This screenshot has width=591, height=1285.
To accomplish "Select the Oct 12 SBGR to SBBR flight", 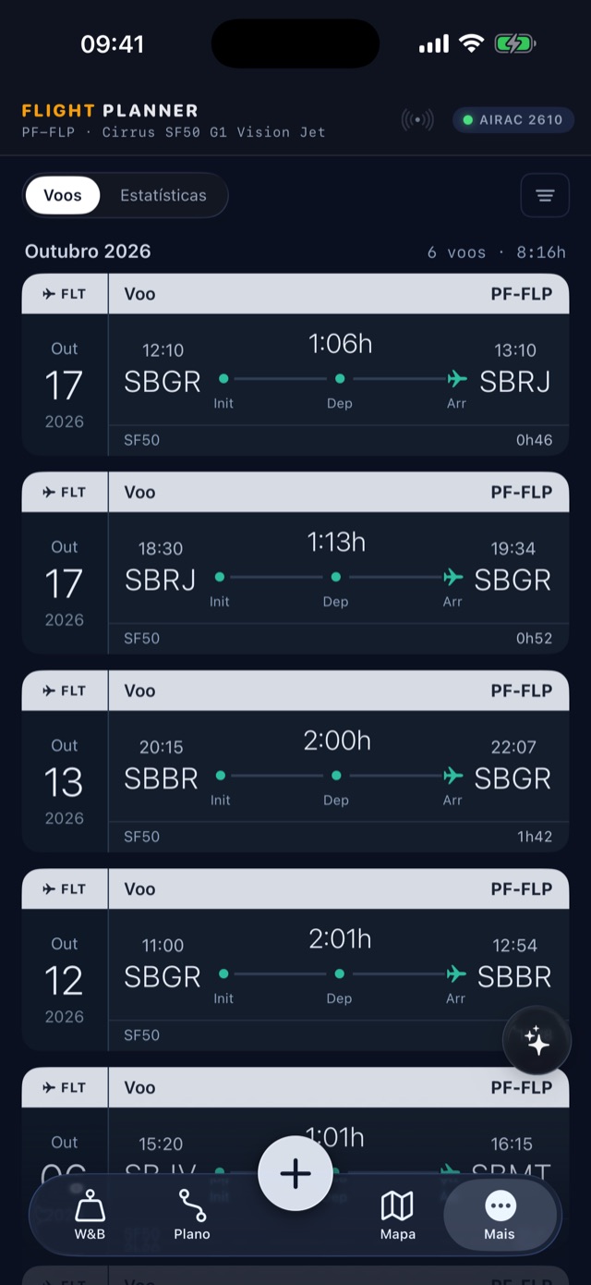I will click(x=295, y=960).
